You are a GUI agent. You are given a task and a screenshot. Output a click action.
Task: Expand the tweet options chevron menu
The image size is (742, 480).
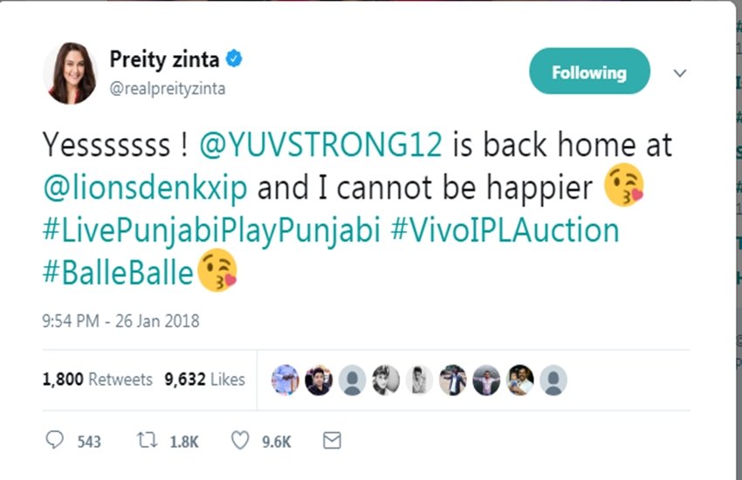[680, 72]
